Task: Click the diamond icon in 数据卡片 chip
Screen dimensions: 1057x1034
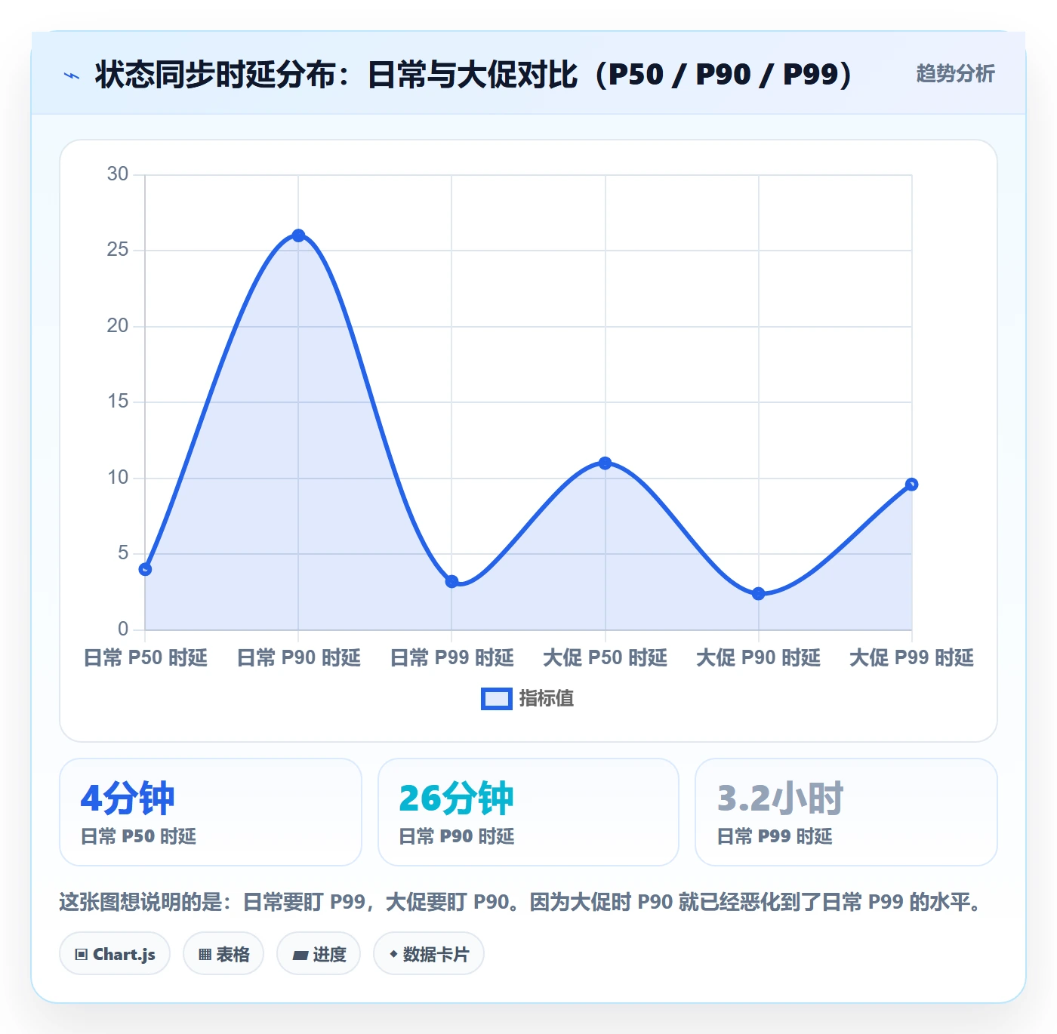Action: point(393,955)
